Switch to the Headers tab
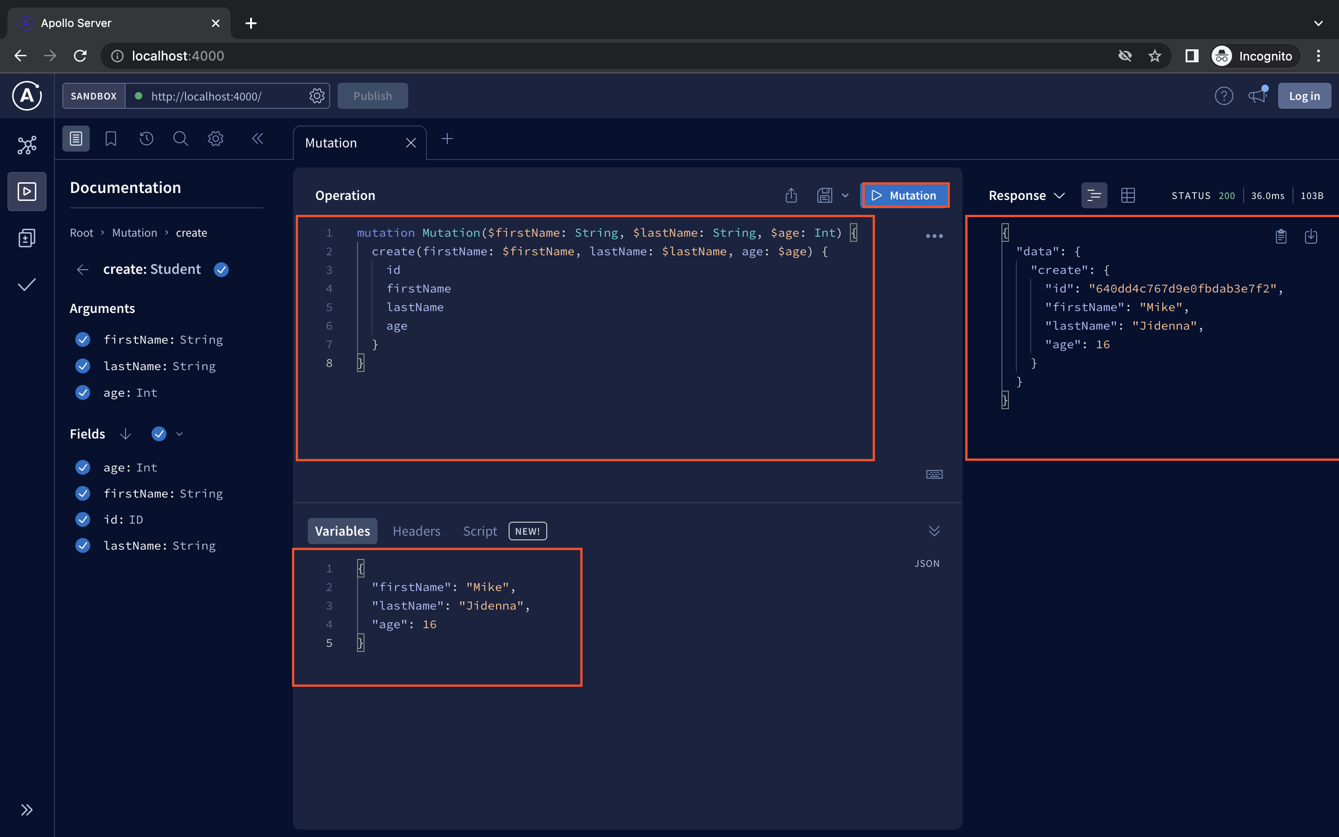This screenshot has height=837, width=1339. [417, 531]
